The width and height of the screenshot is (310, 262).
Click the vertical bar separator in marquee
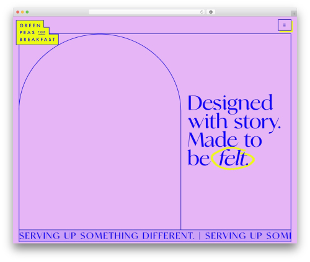coord(200,236)
